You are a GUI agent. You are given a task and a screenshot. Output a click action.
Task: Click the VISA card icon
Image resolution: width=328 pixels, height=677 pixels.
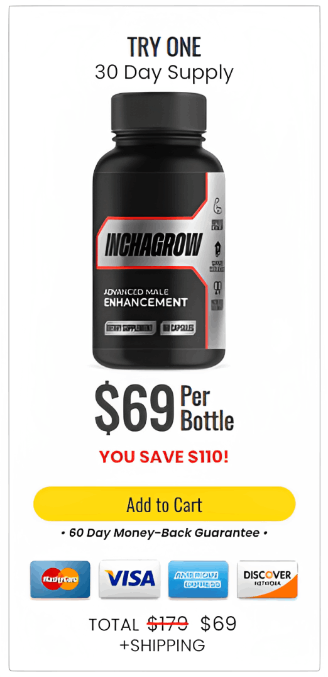(129, 579)
